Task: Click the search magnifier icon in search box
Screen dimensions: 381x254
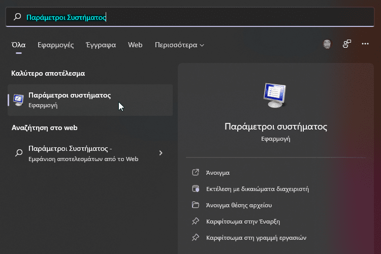Action: [x=17, y=17]
